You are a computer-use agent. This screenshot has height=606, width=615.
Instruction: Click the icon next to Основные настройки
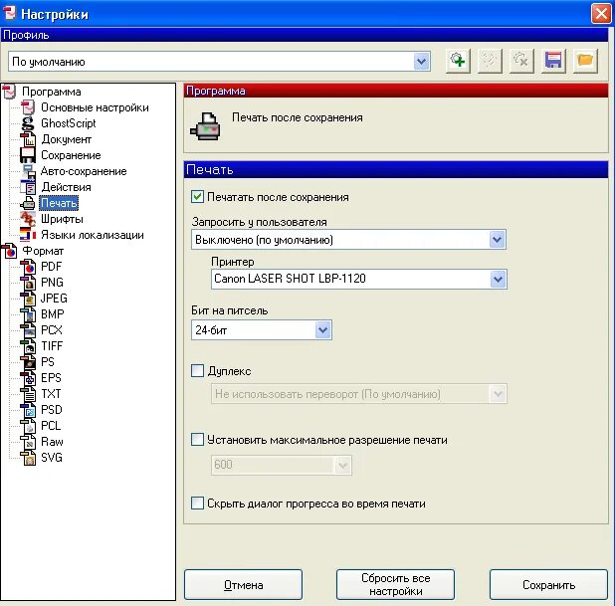(28, 107)
